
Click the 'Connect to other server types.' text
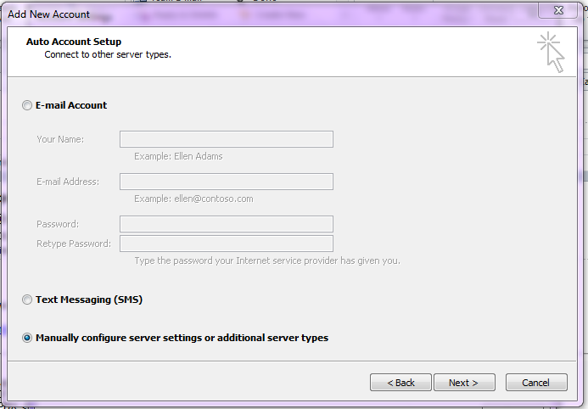(108, 54)
